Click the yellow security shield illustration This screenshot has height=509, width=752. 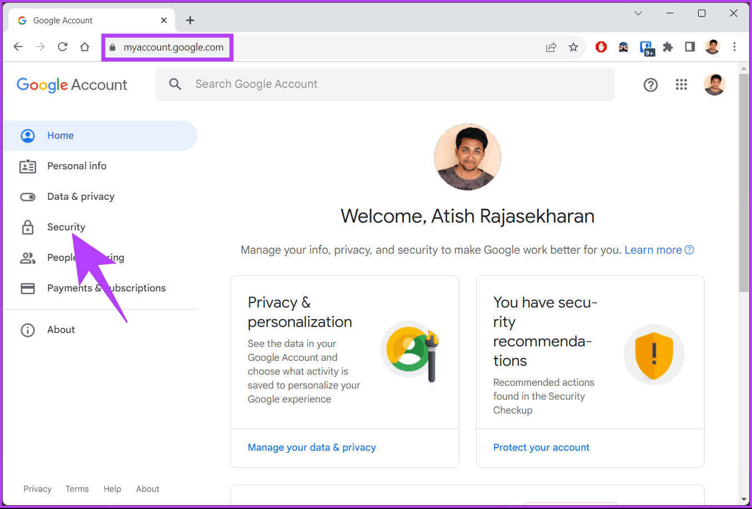coord(654,355)
